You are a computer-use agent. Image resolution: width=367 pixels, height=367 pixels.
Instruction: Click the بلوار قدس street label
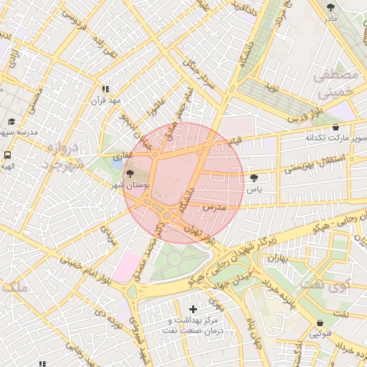pos(305,114)
